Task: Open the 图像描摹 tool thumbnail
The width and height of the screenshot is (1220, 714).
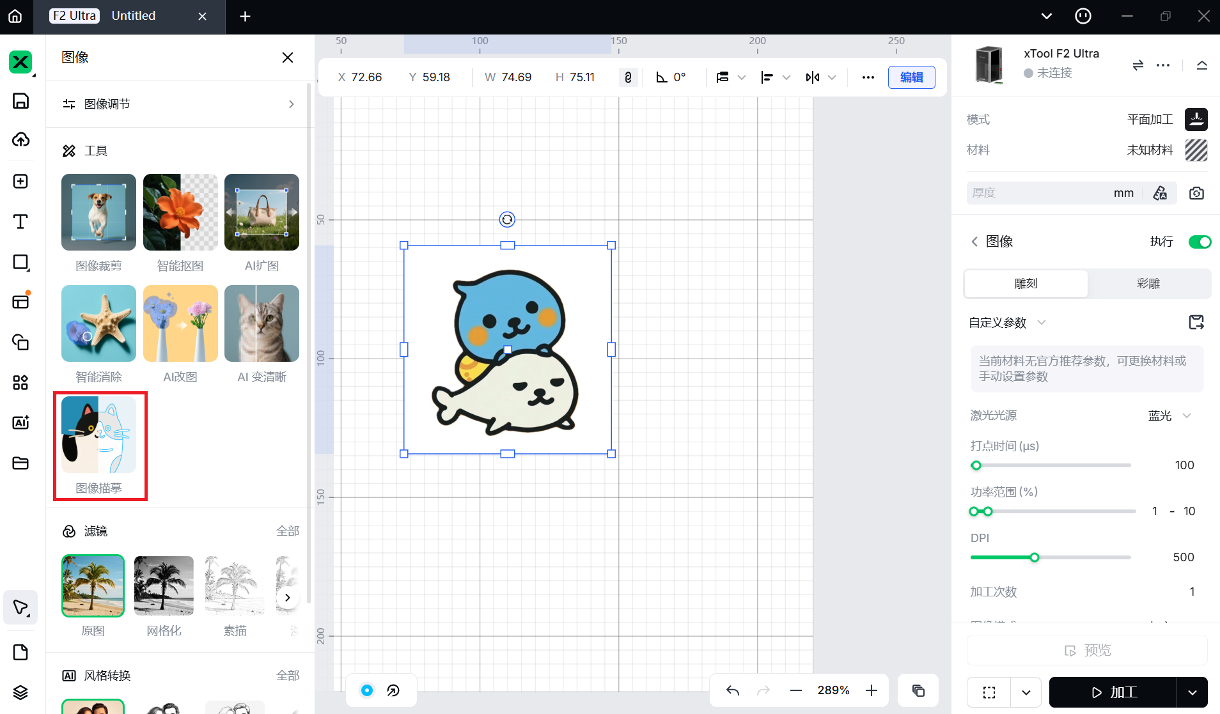Action: (99, 435)
